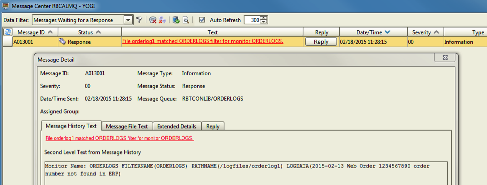Click the A013001 Message ID value in detail
The height and width of the screenshot is (185, 487).
[95, 74]
